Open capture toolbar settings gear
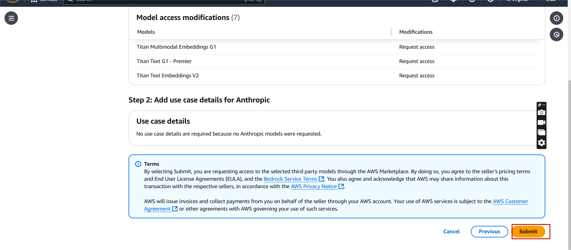Viewport: 571px width, 250px height. [x=541, y=143]
